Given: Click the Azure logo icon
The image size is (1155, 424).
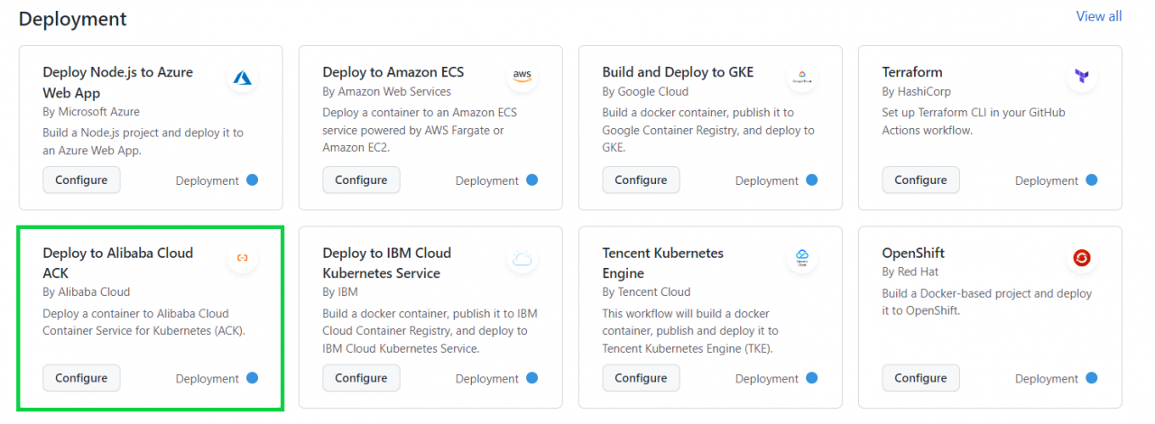Looking at the screenshot, I should pyautogui.click(x=242, y=78).
